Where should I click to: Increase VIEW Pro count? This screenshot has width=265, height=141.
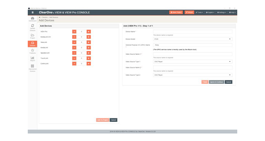click(89, 31)
